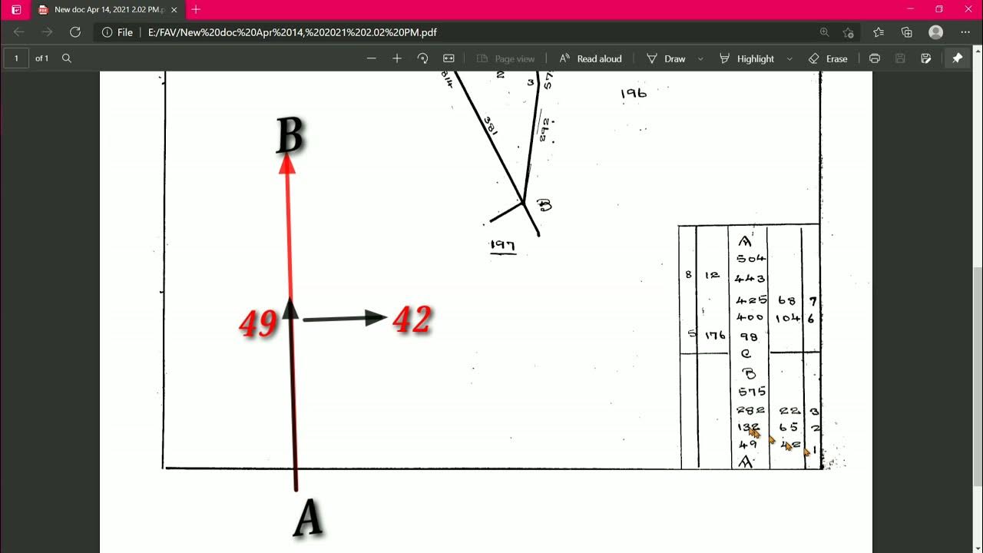Screen dimensions: 983x553
Task: Toggle fit to width view
Action: (448, 58)
